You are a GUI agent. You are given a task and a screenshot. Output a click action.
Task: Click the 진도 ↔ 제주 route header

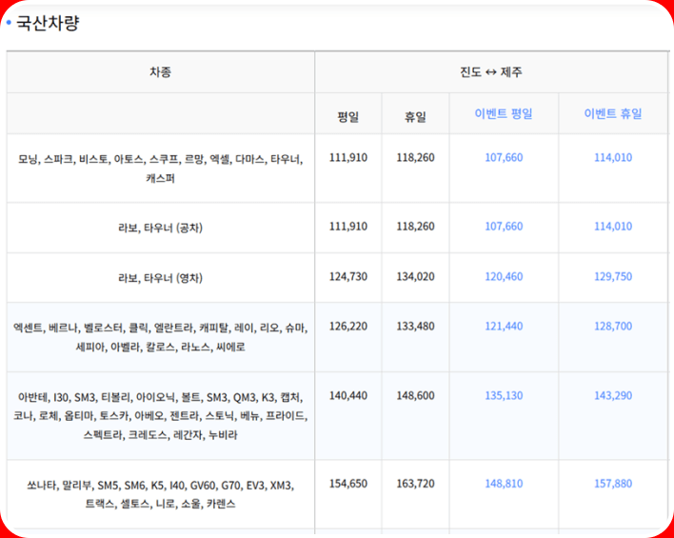point(491,71)
